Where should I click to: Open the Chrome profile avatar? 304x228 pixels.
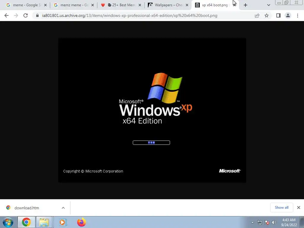coord(288,15)
